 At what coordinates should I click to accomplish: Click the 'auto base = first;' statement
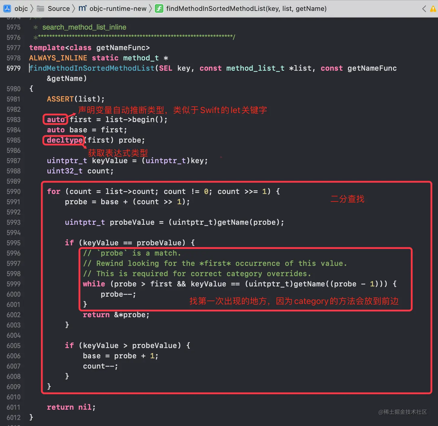[x=87, y=130]
